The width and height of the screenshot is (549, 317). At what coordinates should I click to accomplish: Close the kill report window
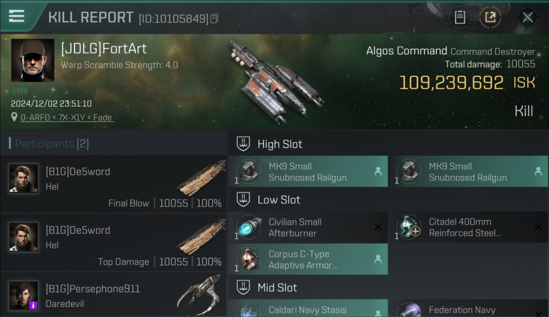click(x=527, y=17)
